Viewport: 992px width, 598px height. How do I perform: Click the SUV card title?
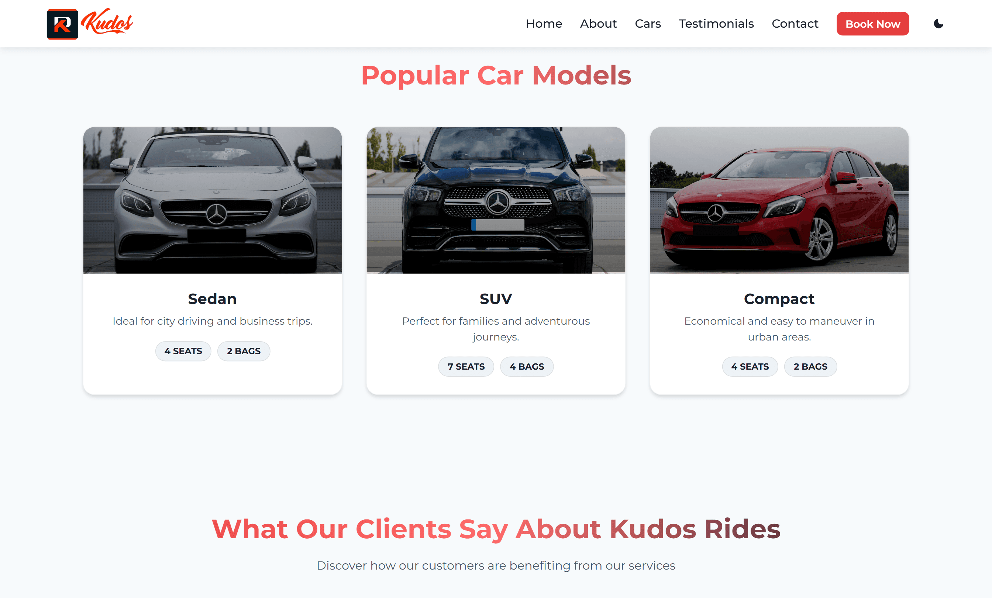click(496, 299)
